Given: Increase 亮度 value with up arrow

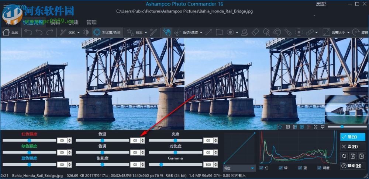Looking at the screenshot, I should pos(215,139).
